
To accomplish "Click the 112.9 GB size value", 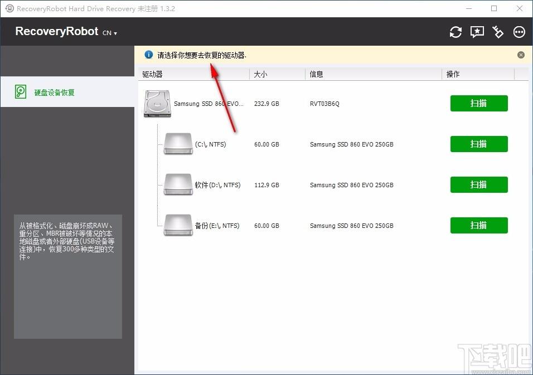I will (266, 185).
